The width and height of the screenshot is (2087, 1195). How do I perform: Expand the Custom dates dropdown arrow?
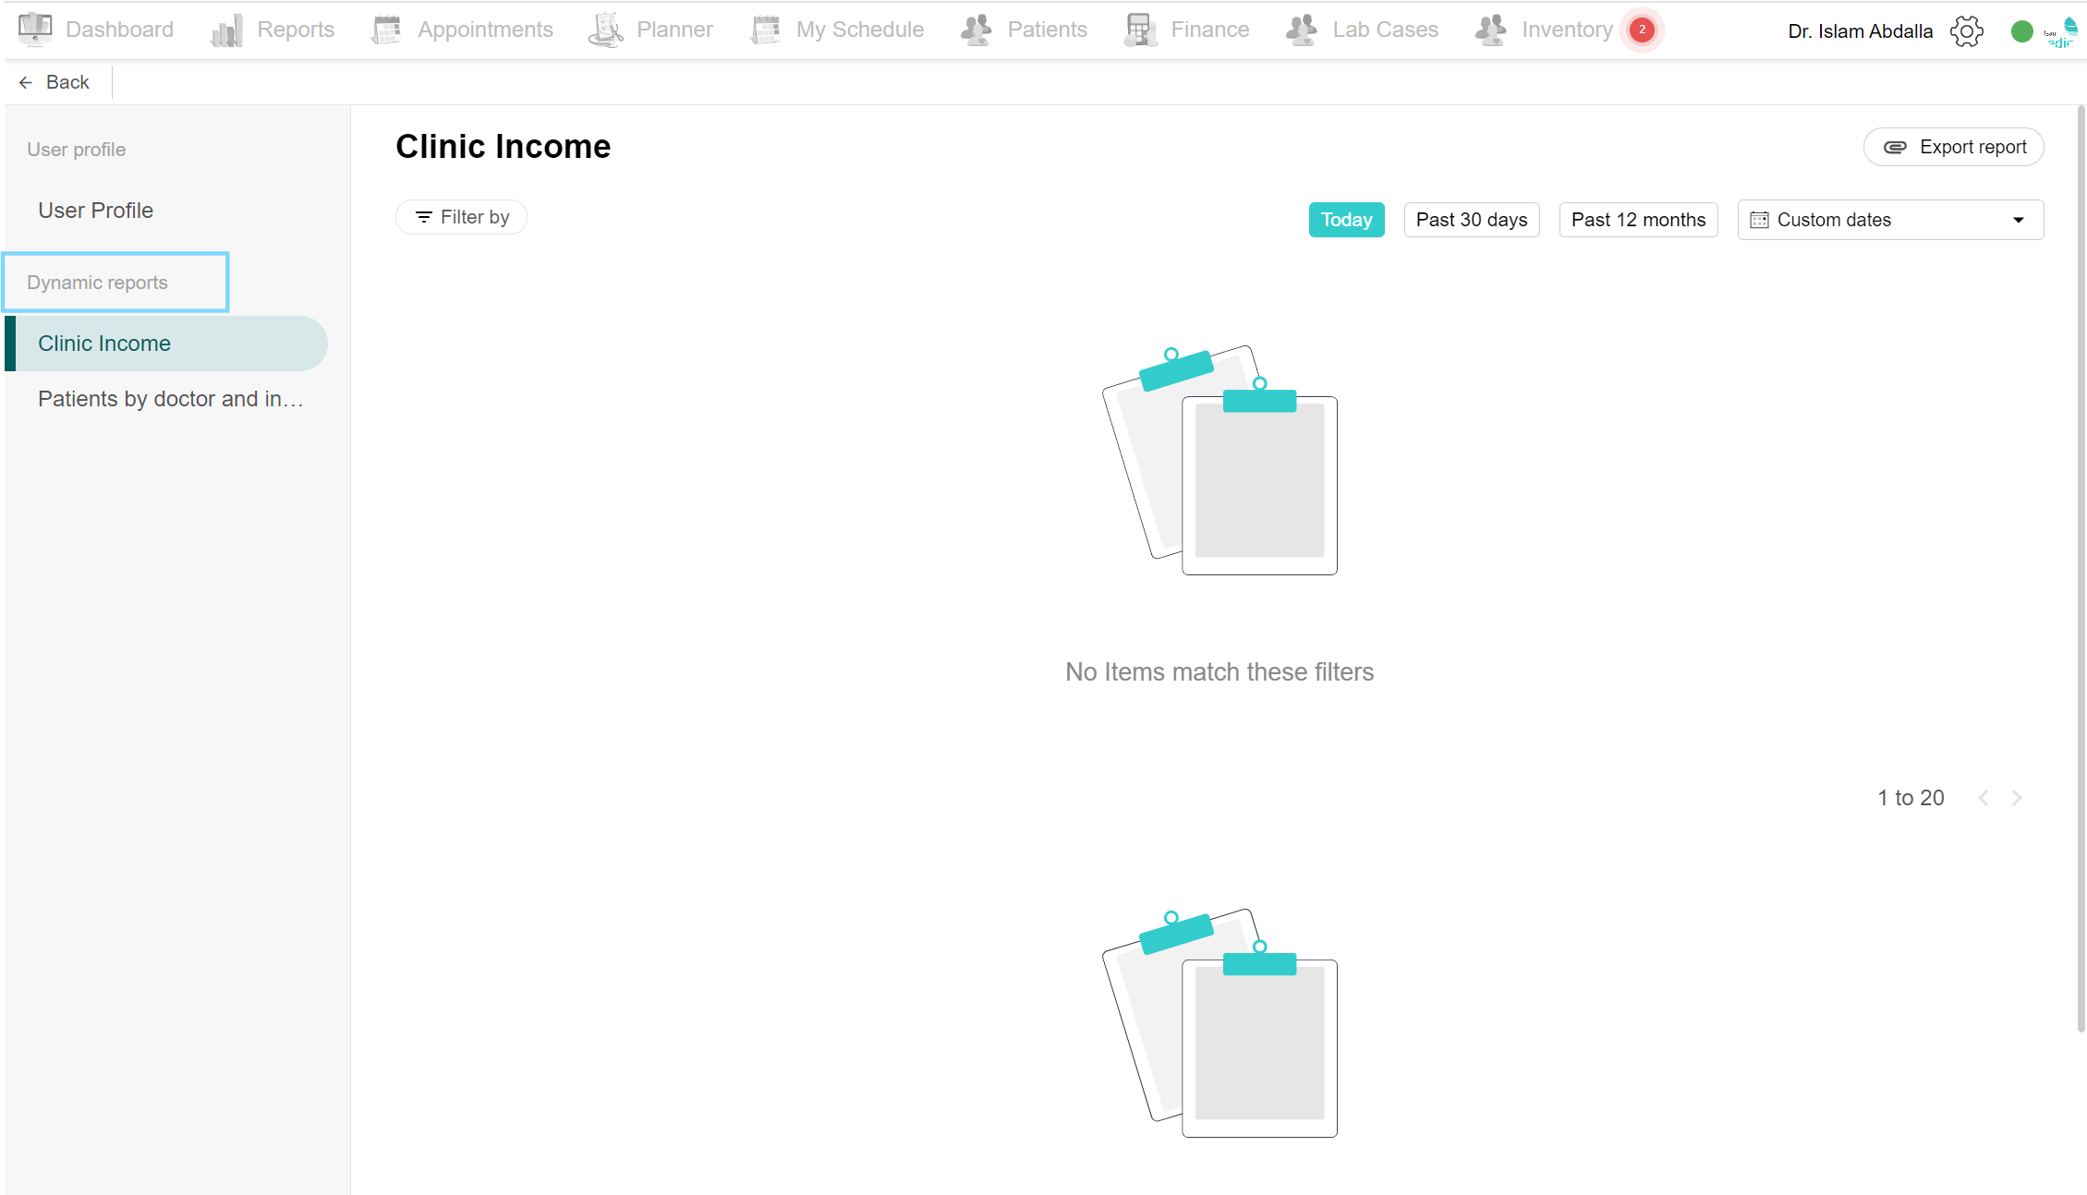pos(2019,220)
